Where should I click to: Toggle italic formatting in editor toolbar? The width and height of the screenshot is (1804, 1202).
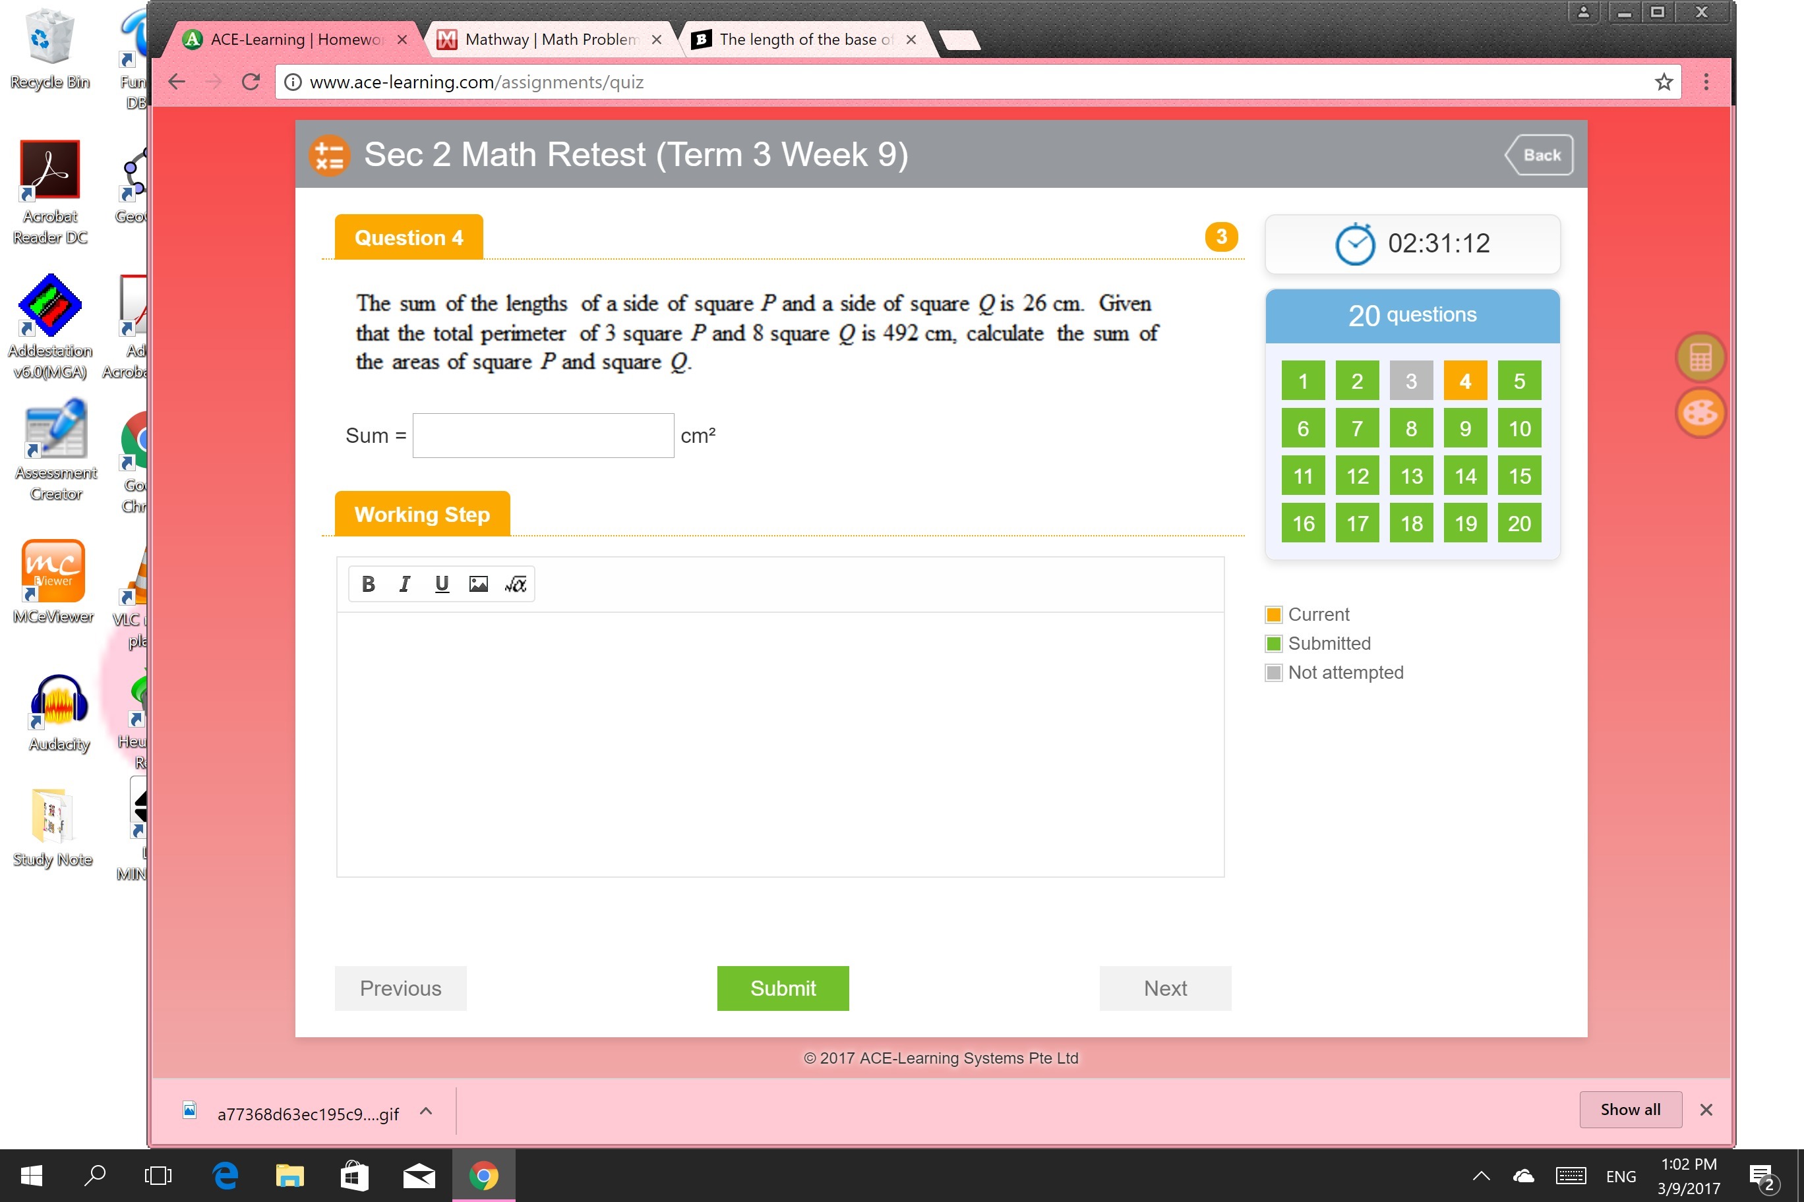[404, 584]
